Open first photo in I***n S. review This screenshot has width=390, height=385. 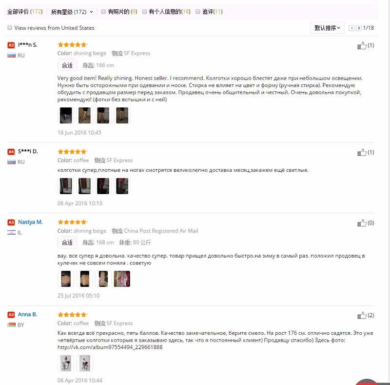click(66, 115)
